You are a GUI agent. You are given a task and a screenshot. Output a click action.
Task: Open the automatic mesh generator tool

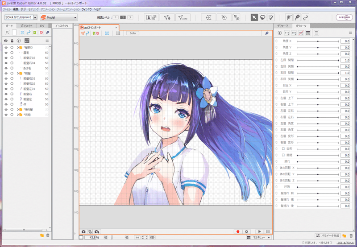point(183,17)
